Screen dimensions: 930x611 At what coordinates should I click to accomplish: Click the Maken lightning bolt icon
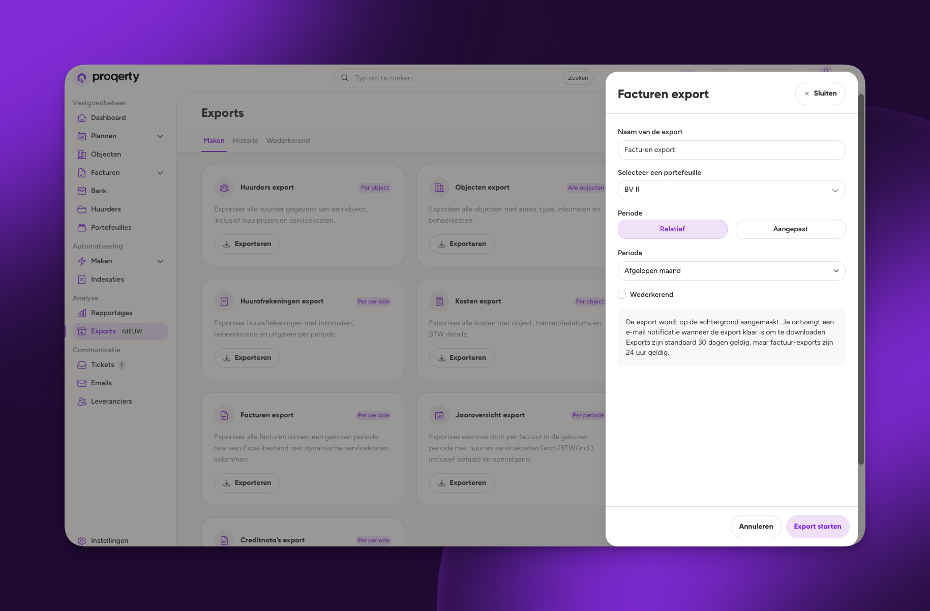[82, 261]
